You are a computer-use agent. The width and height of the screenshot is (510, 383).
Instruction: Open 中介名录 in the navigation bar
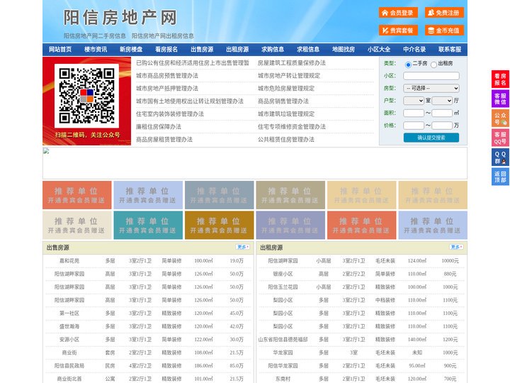pyautogui.click(x=414, y=50)
